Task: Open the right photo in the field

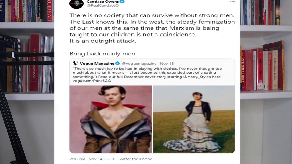Action: click(x=194, y=119)
